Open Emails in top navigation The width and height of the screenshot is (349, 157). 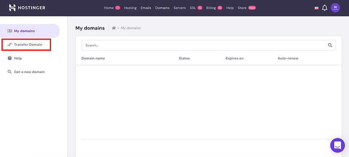(x=146, y=8)
